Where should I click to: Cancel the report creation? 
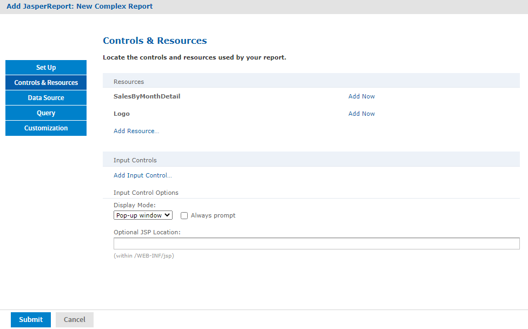(x=75, y=320)
